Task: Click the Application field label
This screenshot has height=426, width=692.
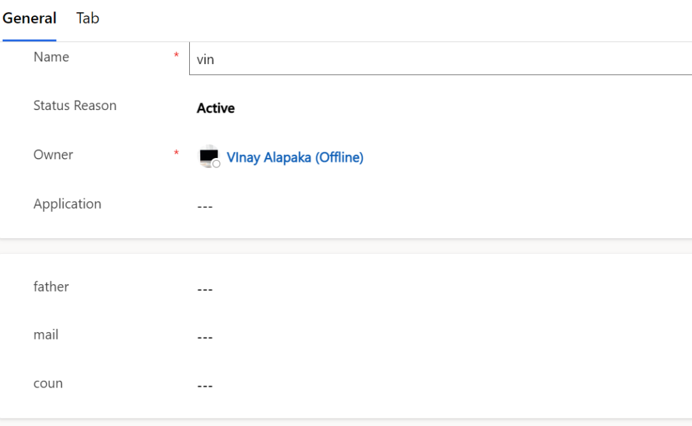Action: point(68,204)
